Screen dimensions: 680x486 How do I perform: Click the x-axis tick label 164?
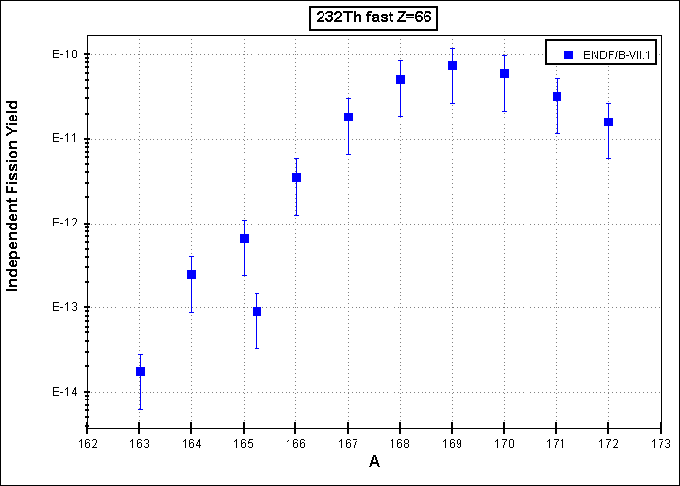[191, 444]
